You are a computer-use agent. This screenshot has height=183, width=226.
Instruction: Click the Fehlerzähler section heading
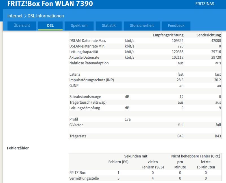[x=18, y=148]
